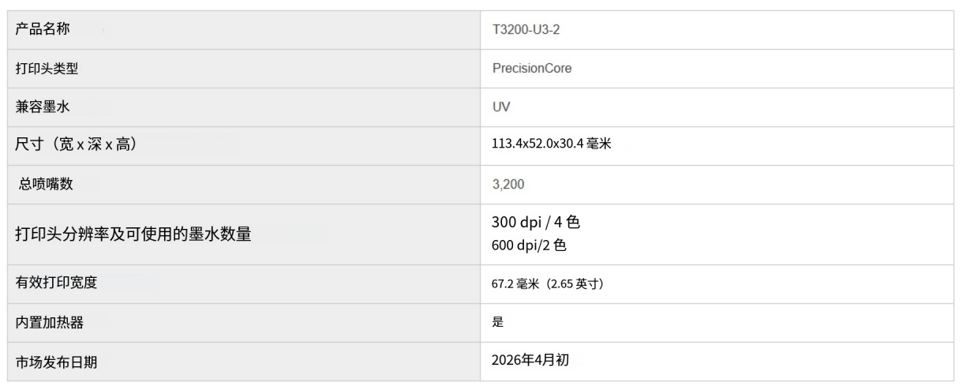The height and width of the screenshot is (390, 963).
Task: Click the 市场发布日期 label
Action: tap(56, 362)
